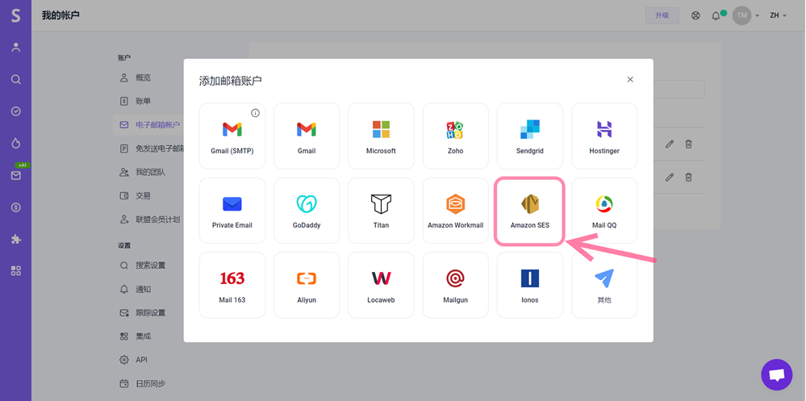Click the upper pencil edit icon behind dialog
Image resolution: width=806 pixels, height=401 pixels.
(x=670, y=144)
